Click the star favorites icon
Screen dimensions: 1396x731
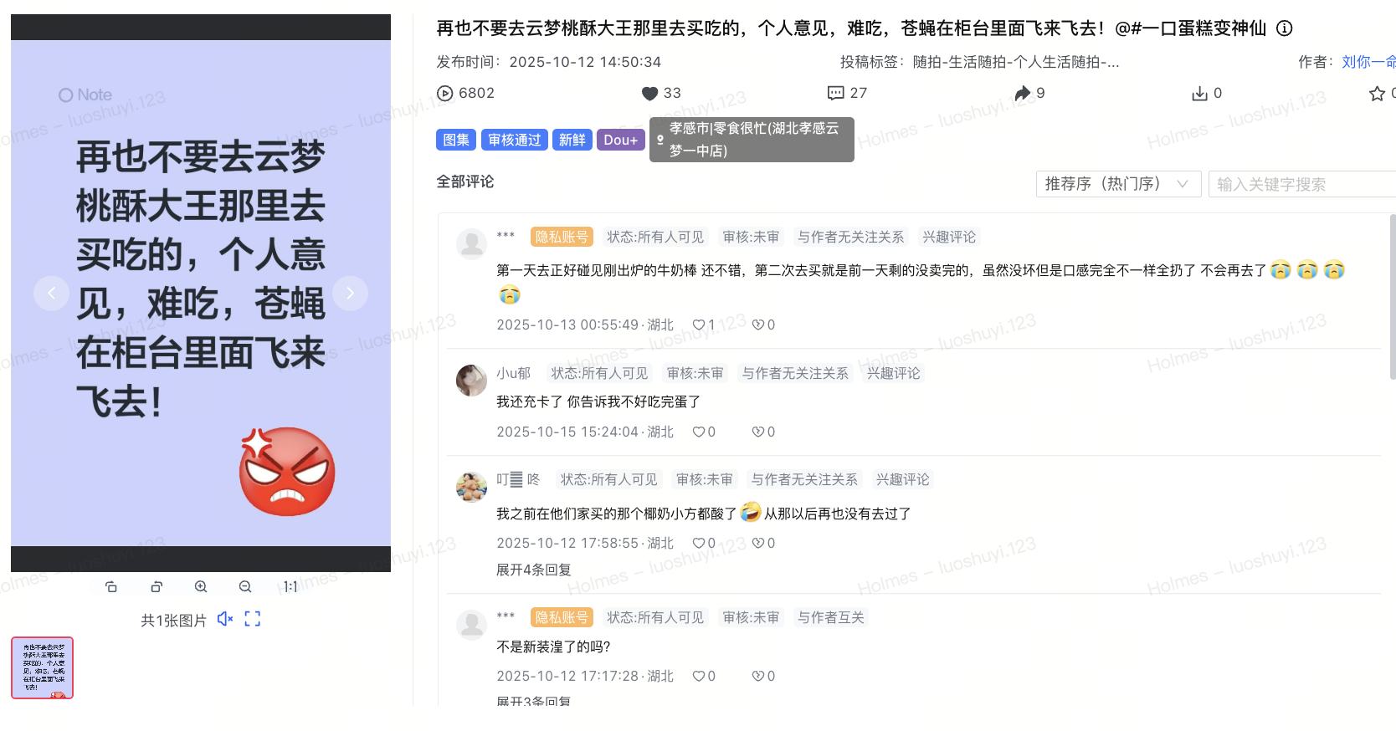[x=1377, y=93]
